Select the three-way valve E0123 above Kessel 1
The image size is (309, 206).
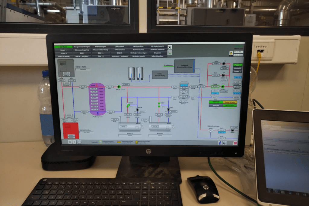tap(128, 105)
